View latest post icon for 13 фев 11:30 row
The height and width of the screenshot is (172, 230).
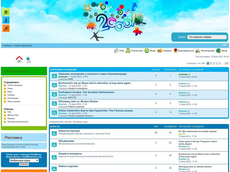(188, 93)
